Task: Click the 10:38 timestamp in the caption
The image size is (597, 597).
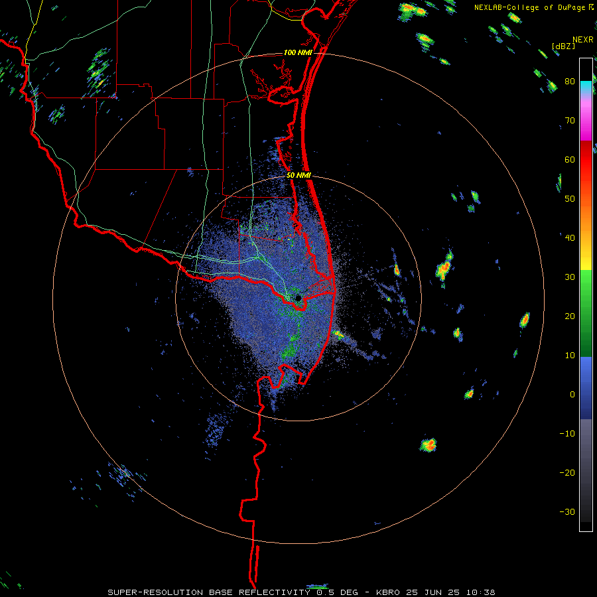Action: point(482,592)
